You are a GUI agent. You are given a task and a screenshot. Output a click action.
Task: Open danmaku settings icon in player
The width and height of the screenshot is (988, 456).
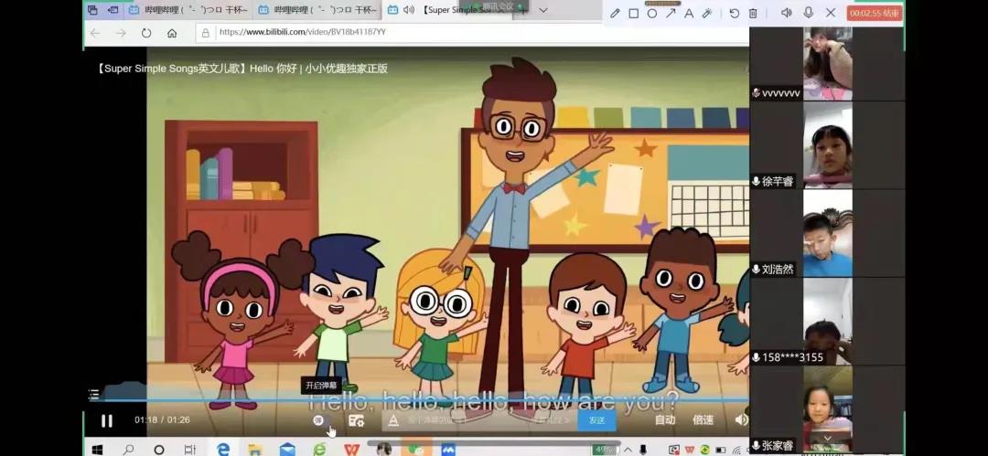pyautogui.click(x=356, y=420)
